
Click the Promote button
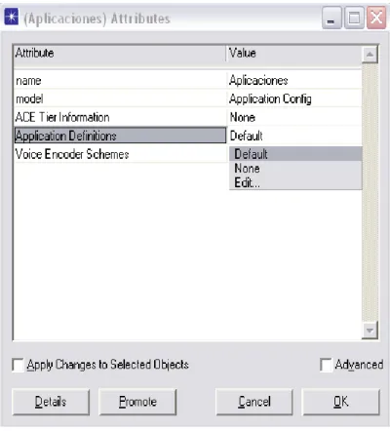(137, 402)
